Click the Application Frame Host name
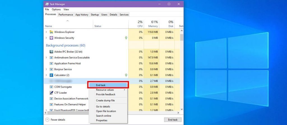 click(68, 63)
